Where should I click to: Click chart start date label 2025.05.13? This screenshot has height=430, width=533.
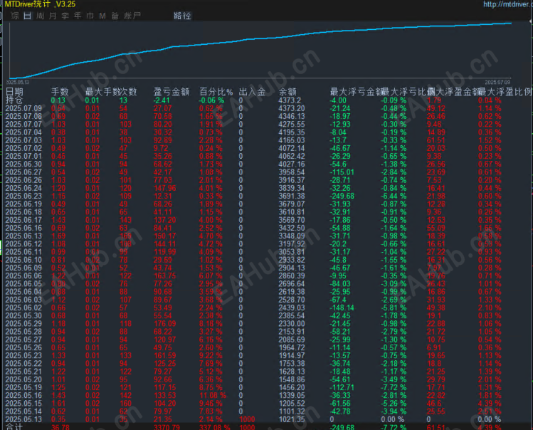pos(17,83)
